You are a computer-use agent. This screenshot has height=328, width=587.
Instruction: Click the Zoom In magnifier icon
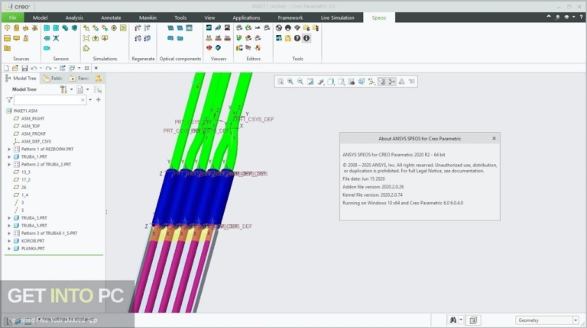[290, 82]
